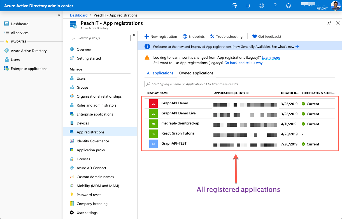Open the PEACHIT account avatar
This screenshot has width=342, height=219.
point(336,6)
